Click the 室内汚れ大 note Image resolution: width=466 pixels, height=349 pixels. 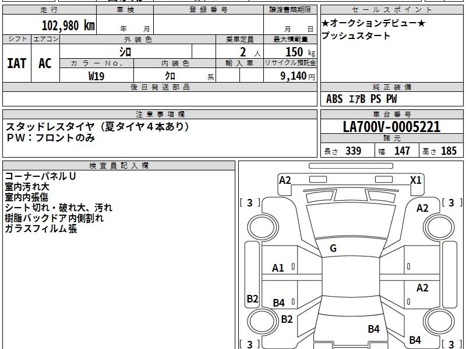(27, 187)
